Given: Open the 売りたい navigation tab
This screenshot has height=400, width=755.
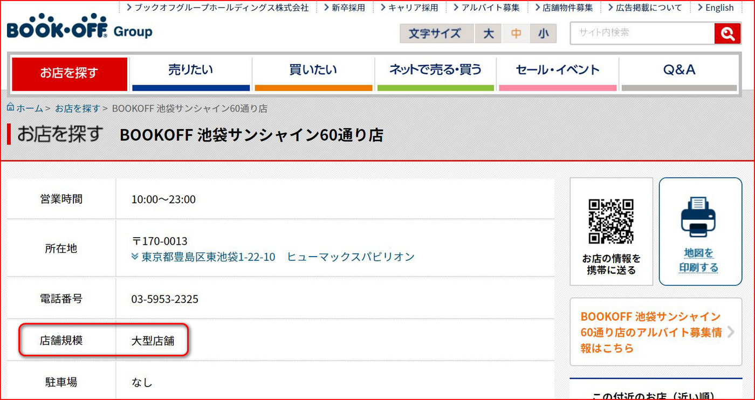Looking at the screenshot, I should coord(191,74).
